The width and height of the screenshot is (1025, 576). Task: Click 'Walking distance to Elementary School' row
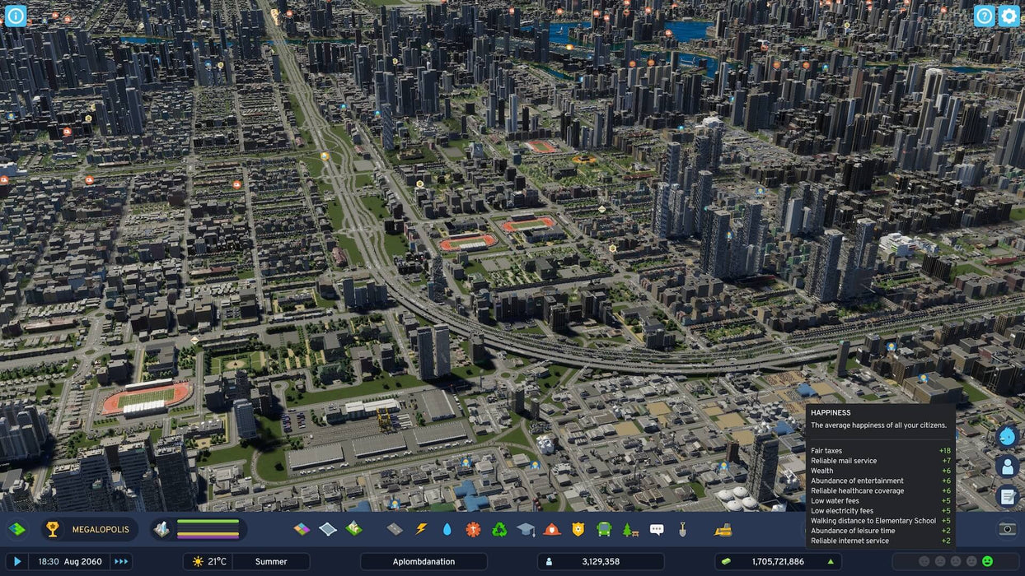[x=881, y=521]
